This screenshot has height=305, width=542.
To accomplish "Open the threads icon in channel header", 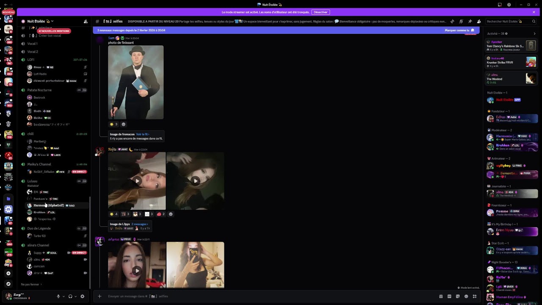I will 452,21.
